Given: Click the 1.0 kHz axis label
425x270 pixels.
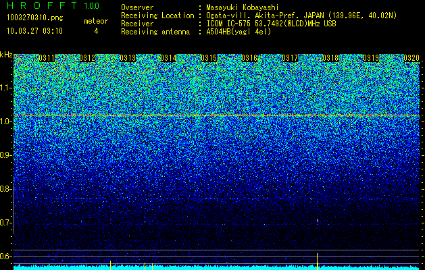Looking at the screenshot, I should click(5, 122).
